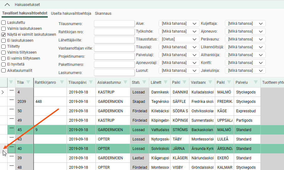Open the Skannaus tab

point(103,13)
